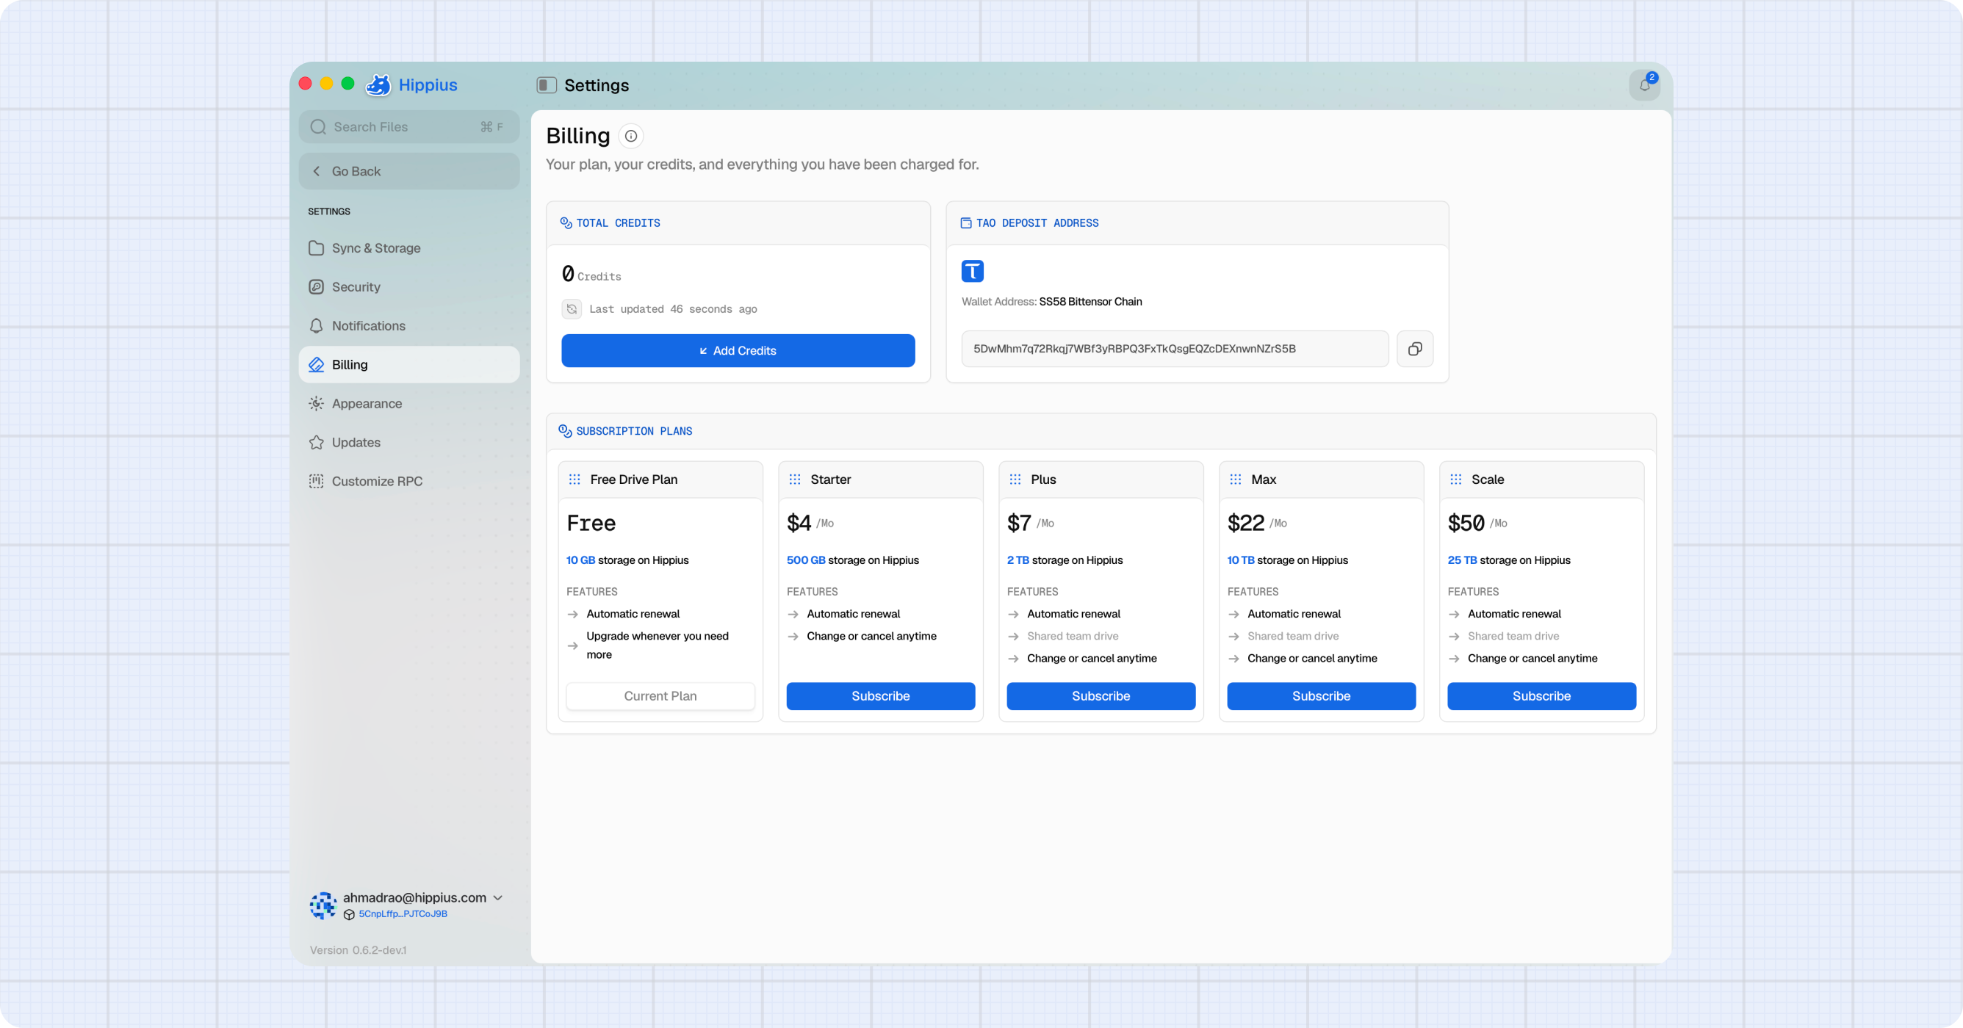Expand the account dropdown chevron
The image size is (1963, 1028).
click(498, 898)
